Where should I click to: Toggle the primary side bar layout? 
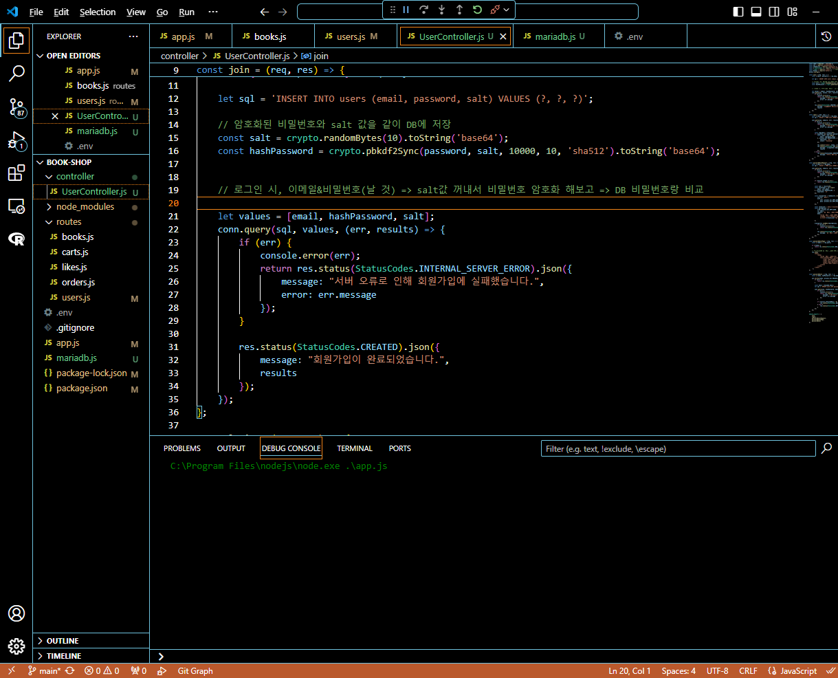tap(738, 12)
